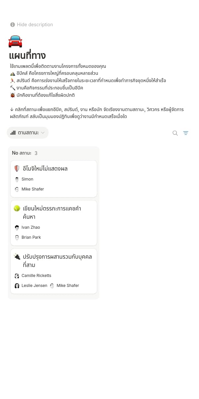Open the search icon above the board

tap(175, 133)
